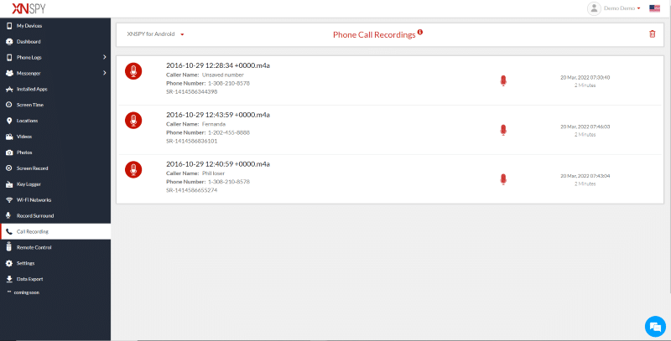Click the My Devices phone icon
Screen dimensions: 671x341
pos(9,26)
